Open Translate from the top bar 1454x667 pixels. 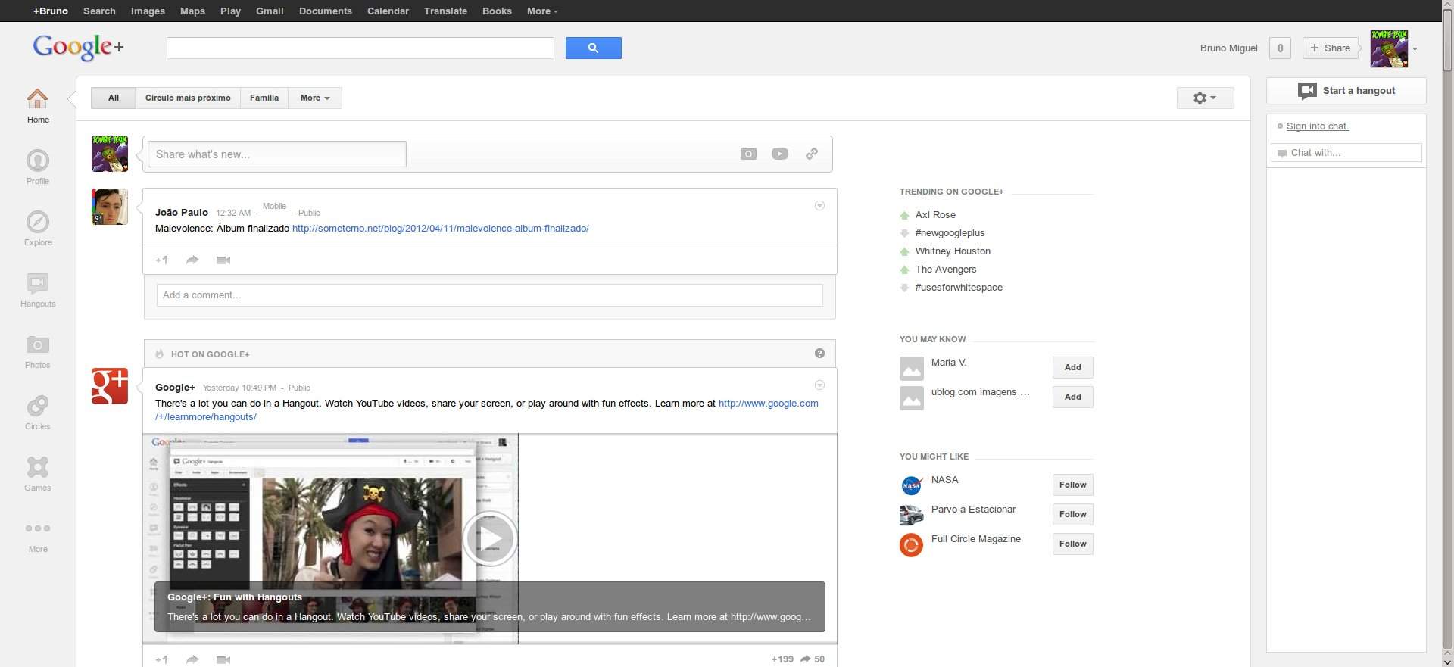pyautogui.click(x=445, y=11)
